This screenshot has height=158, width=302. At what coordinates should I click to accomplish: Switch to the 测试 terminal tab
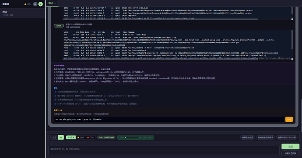pos(51,3)
